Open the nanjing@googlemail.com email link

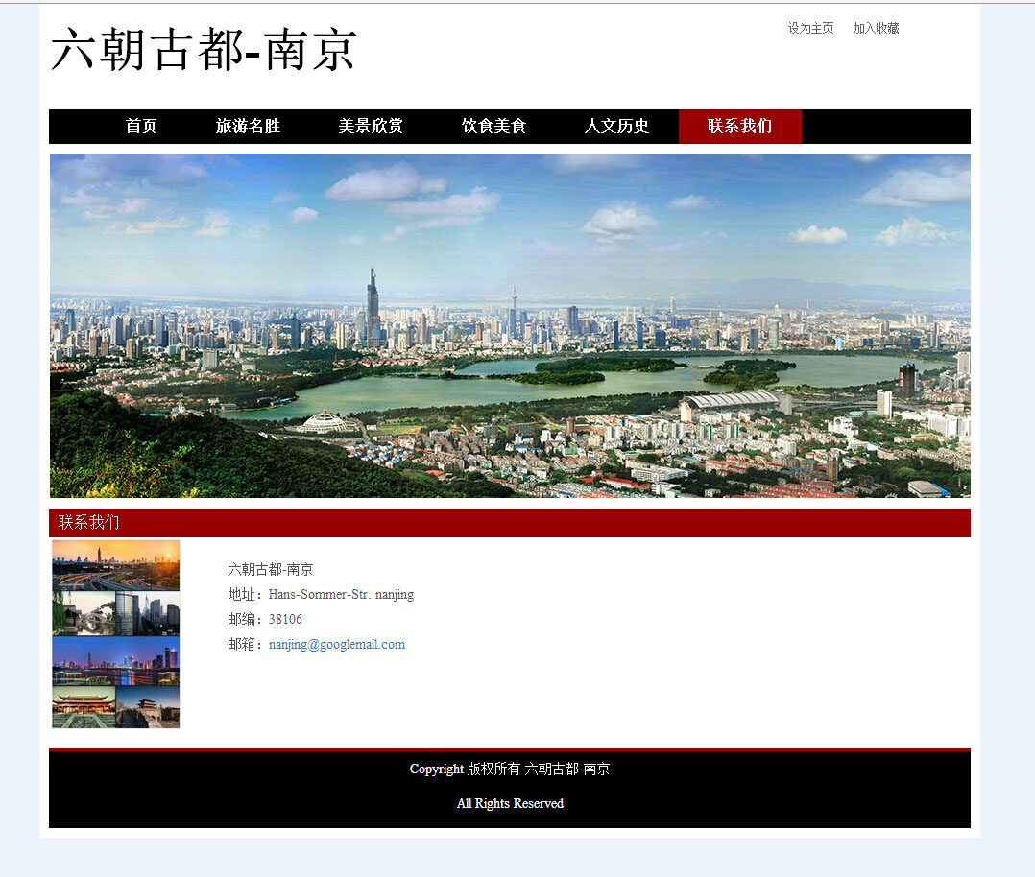click(x=337, y=644)
